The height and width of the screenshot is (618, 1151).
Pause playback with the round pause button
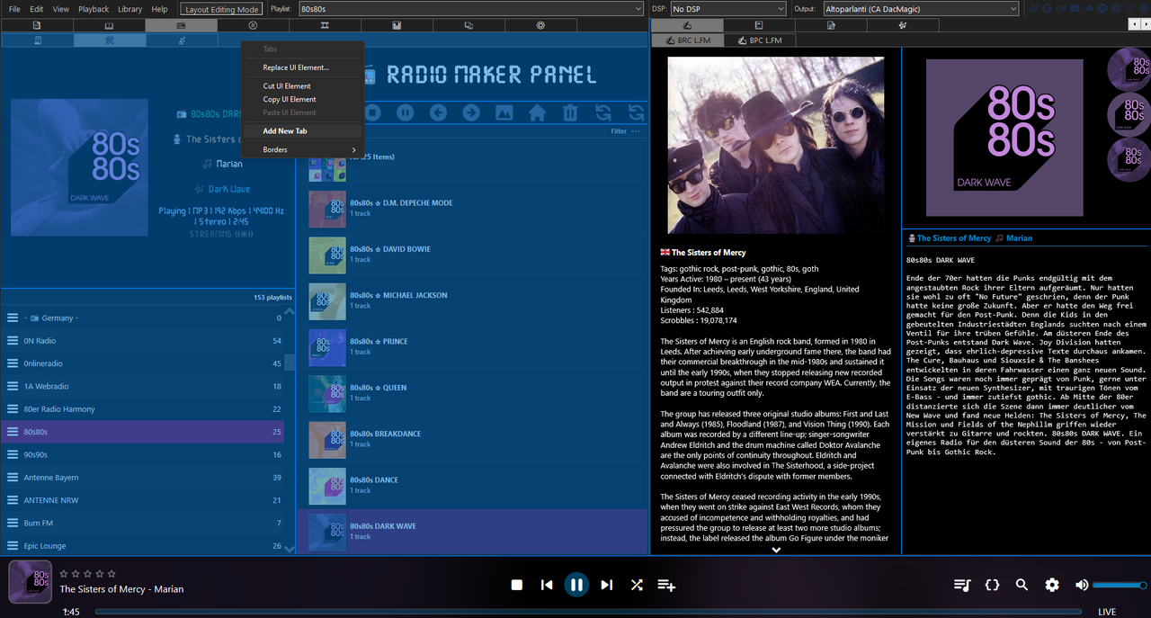(x=576, y=585)
